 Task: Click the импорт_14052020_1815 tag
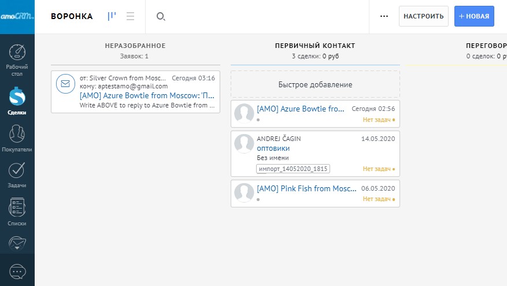(x=293, y=169)
